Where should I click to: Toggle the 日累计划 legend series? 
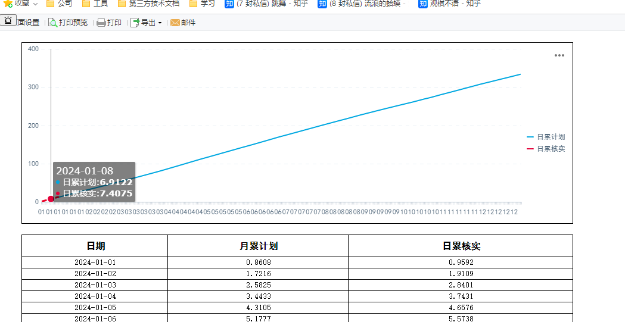(546, 137)
